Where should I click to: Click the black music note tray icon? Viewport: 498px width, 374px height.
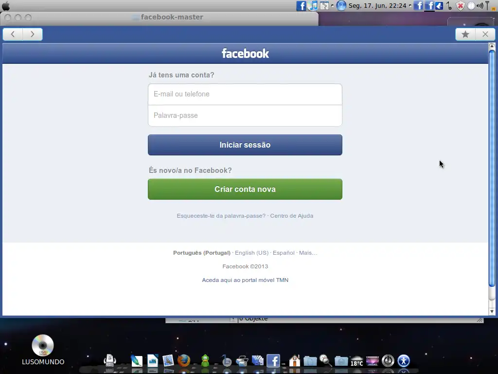(449, 6)
